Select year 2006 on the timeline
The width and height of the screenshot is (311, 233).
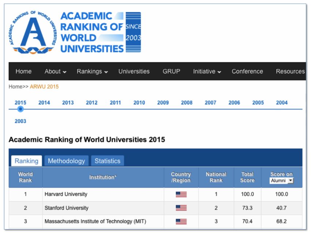pyautogui.click(x=234, y=103)
